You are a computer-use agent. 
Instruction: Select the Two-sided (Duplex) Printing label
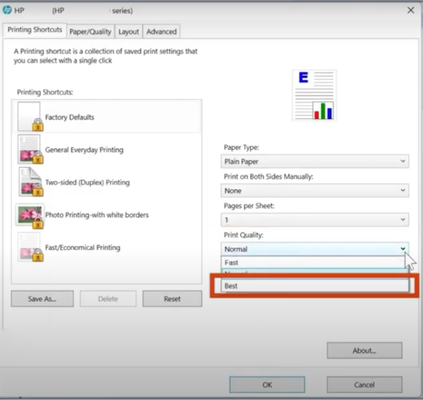click(x=87, y=182)
